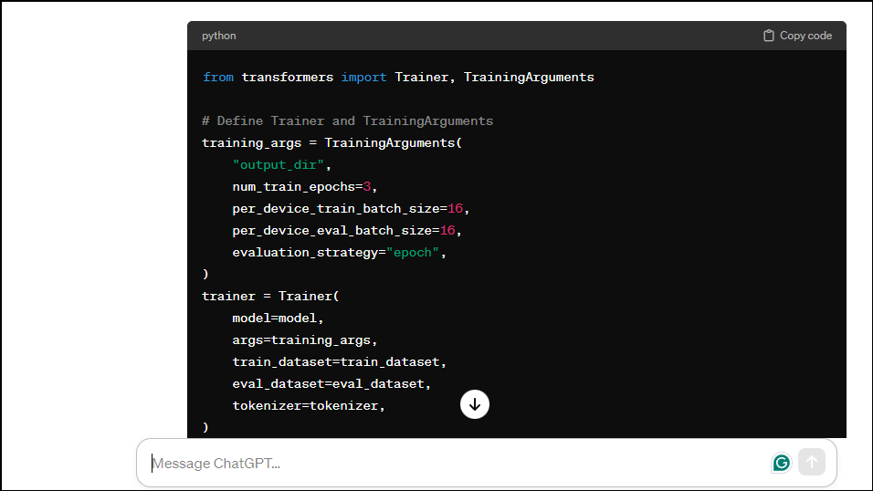Click the "# Define Trainer and TrainingArguments" comment
The height and width of the screenshot is (491, 873).
click(347, 121)
